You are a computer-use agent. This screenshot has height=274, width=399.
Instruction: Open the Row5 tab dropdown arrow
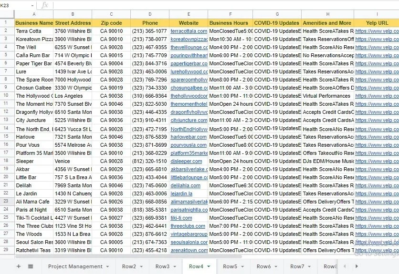coord(242,267)
